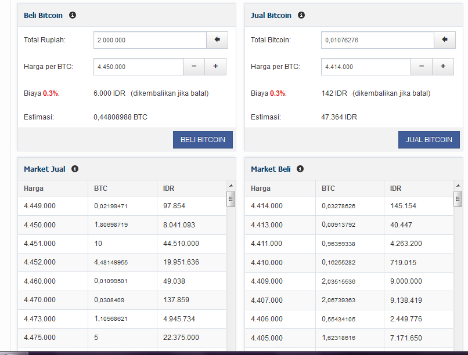The image size is (468, 355).
Task: Select the 4.411.000 price in Market Beli
Action: pos(267,244)
